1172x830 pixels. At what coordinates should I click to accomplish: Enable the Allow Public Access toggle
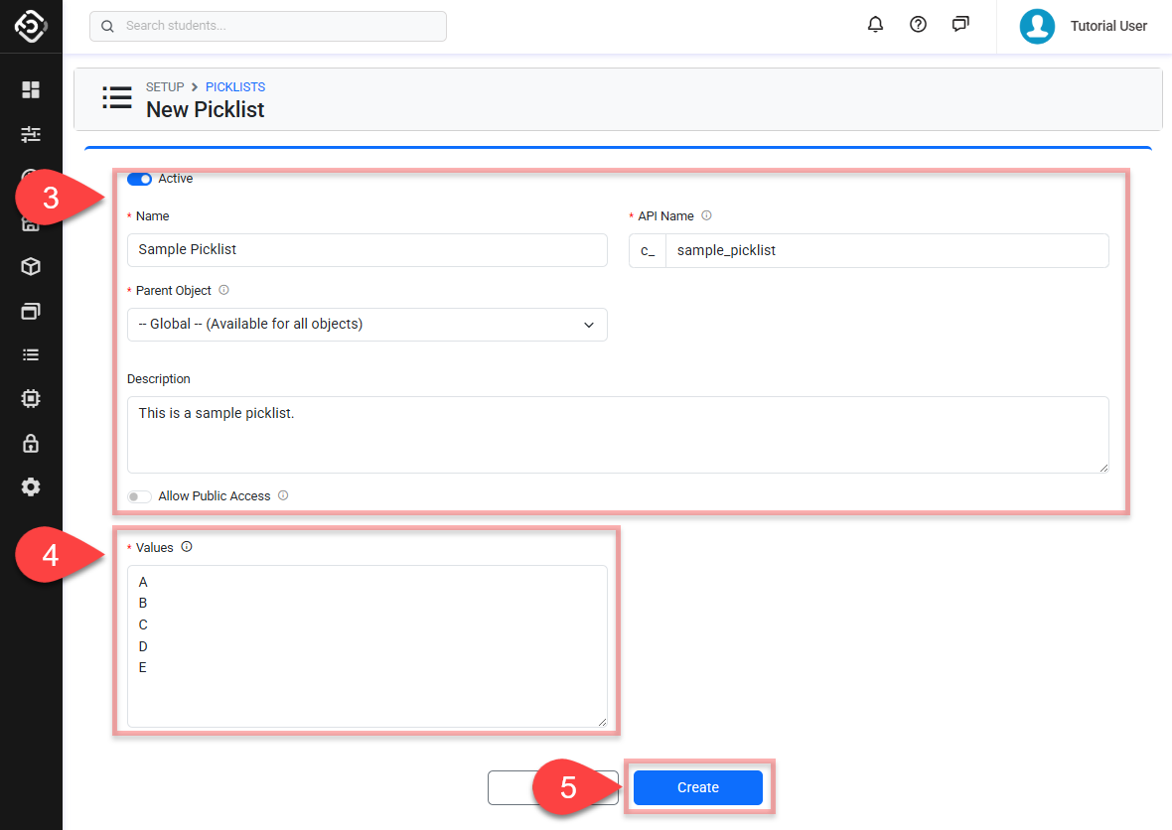pyautogui.click(x=139, y=496)
